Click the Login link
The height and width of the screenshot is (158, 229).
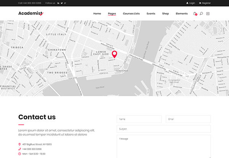pyautogui.click(x=190, y=3)
